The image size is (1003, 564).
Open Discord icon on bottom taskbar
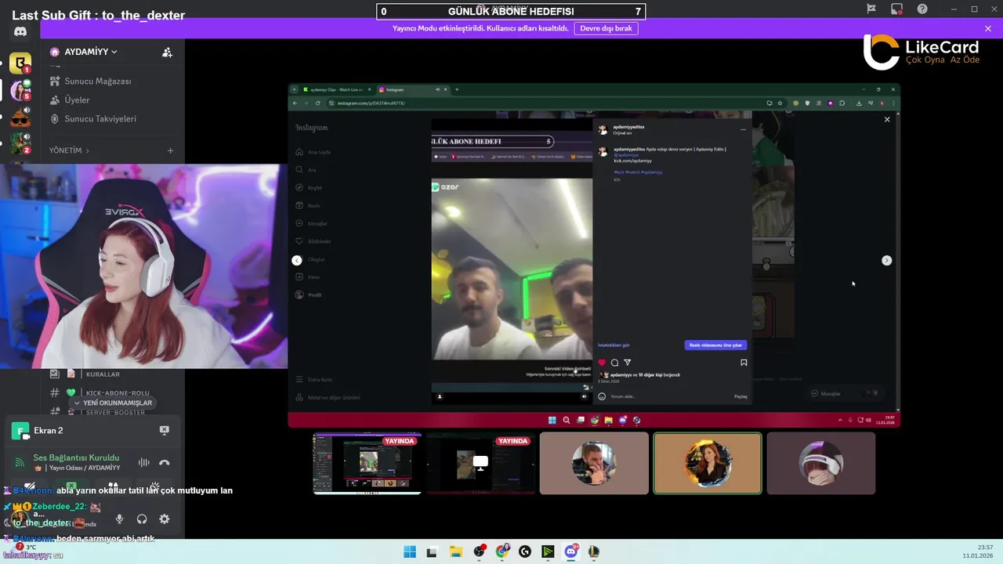(x=571, y=551)
